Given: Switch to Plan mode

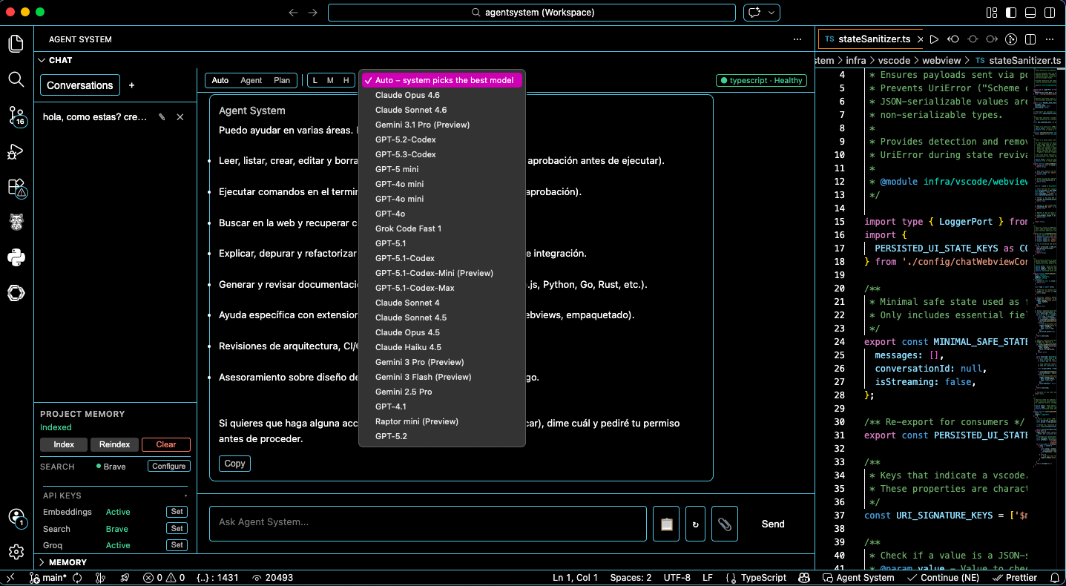Looking at the screenshot, I should [x=282, y=80].
